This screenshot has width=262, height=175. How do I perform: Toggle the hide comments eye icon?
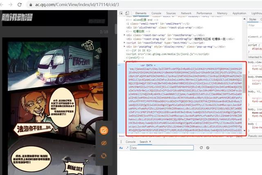104,143
